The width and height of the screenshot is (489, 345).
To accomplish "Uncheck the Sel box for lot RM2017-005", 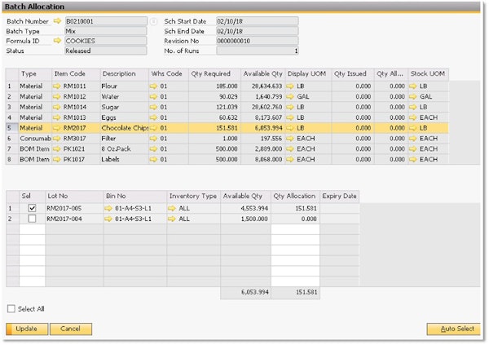I will point(32,208).
